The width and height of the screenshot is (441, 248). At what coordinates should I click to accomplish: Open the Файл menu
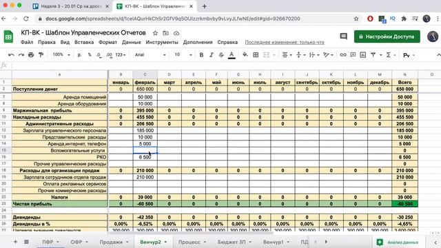(x=27, y=42)
